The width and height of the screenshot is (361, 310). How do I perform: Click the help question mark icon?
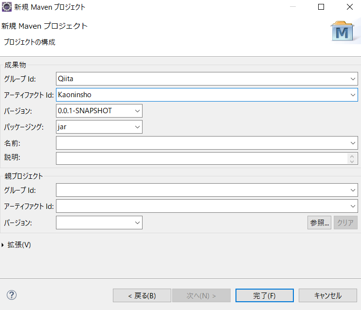[x=12, y=295]
